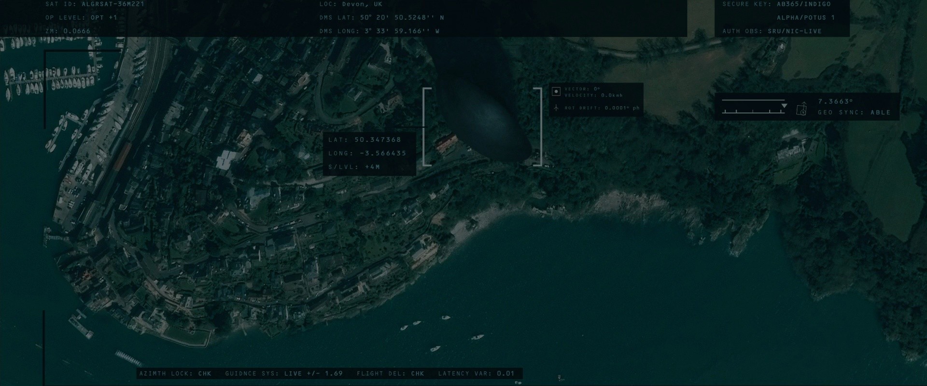Click the ALPHA/POTUS 1 text
The image size is (927, 386).
click(x=806, y=17)
